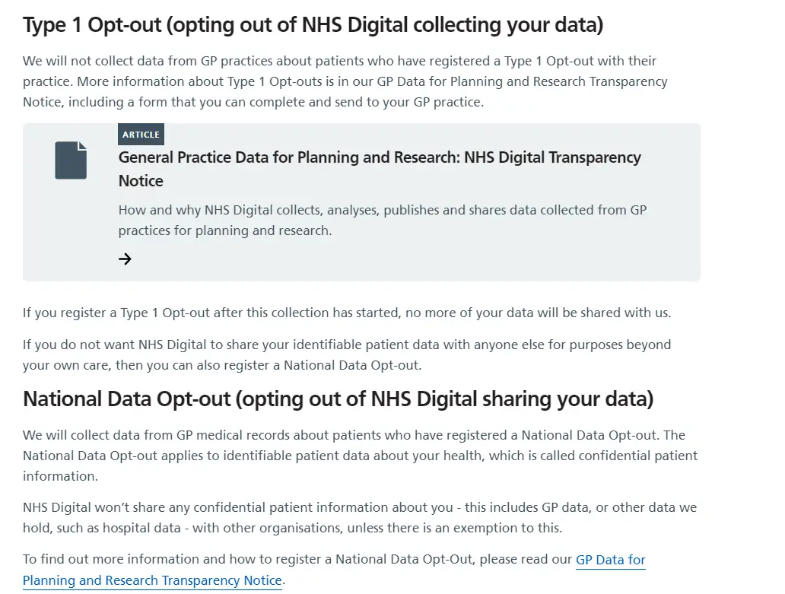Click the paragraph starting 'We will not collect data'
Image resolution: width=785 pixels, height=594 pixels.
[345, 81]
